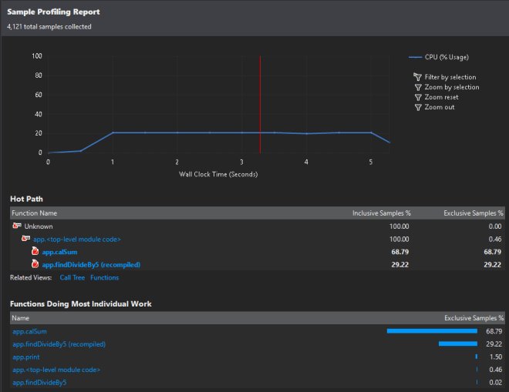Click the 1.50 value for app.print
The image size is (509, 392).
tap(496, 357)
